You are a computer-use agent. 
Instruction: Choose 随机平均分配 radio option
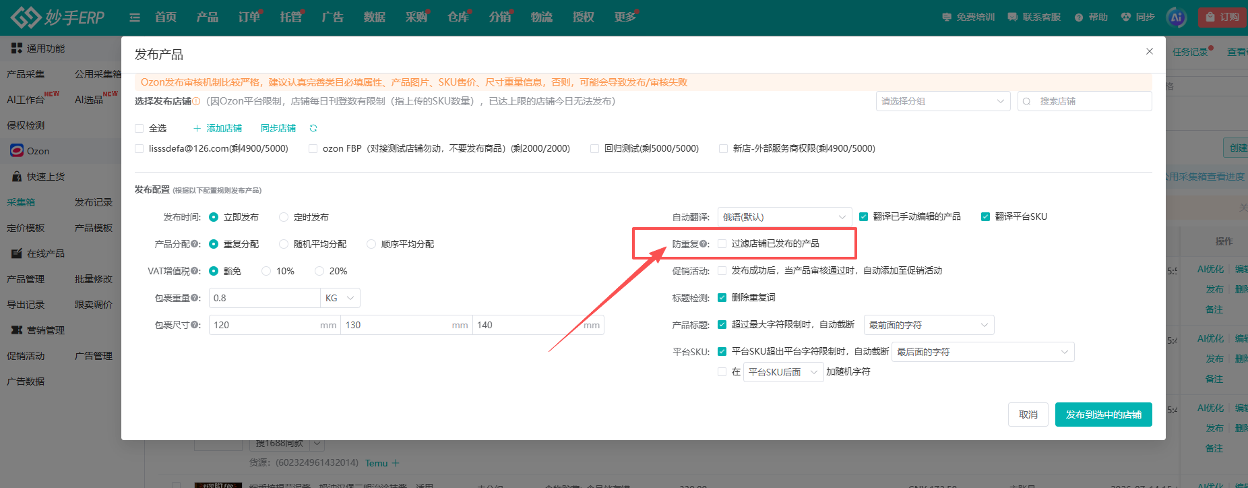284,244
